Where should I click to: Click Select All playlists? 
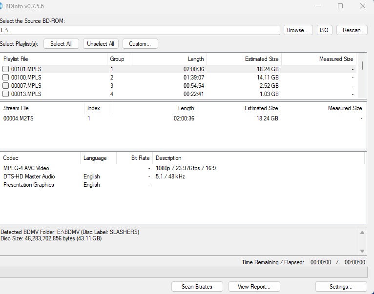(x=61, y=44)
